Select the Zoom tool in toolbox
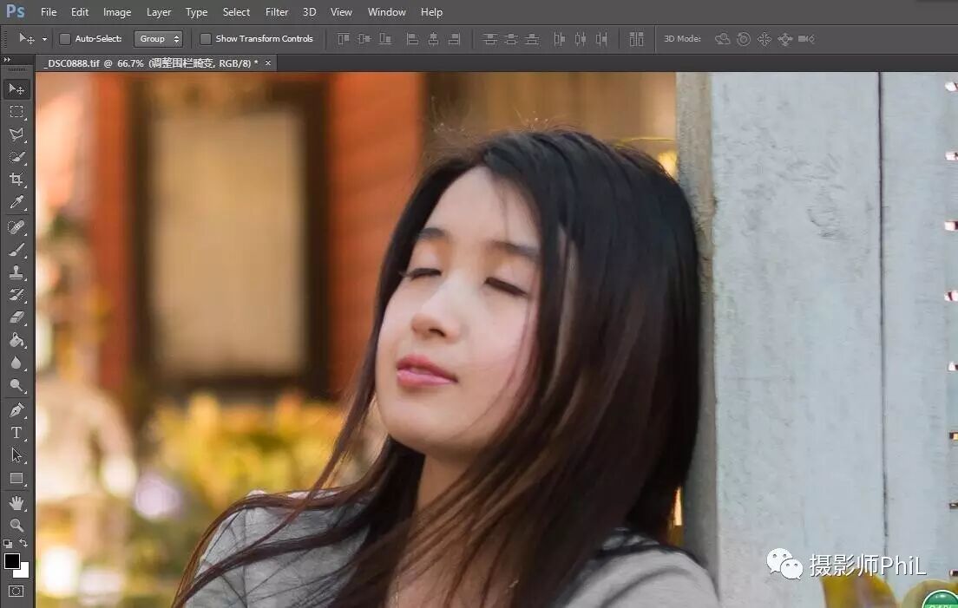The image size is (958, 608). tap(16, 525)
